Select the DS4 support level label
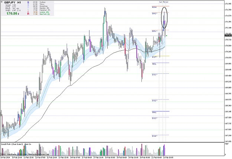The height and width of the screenshot is (159, 232). pos(154,136)
